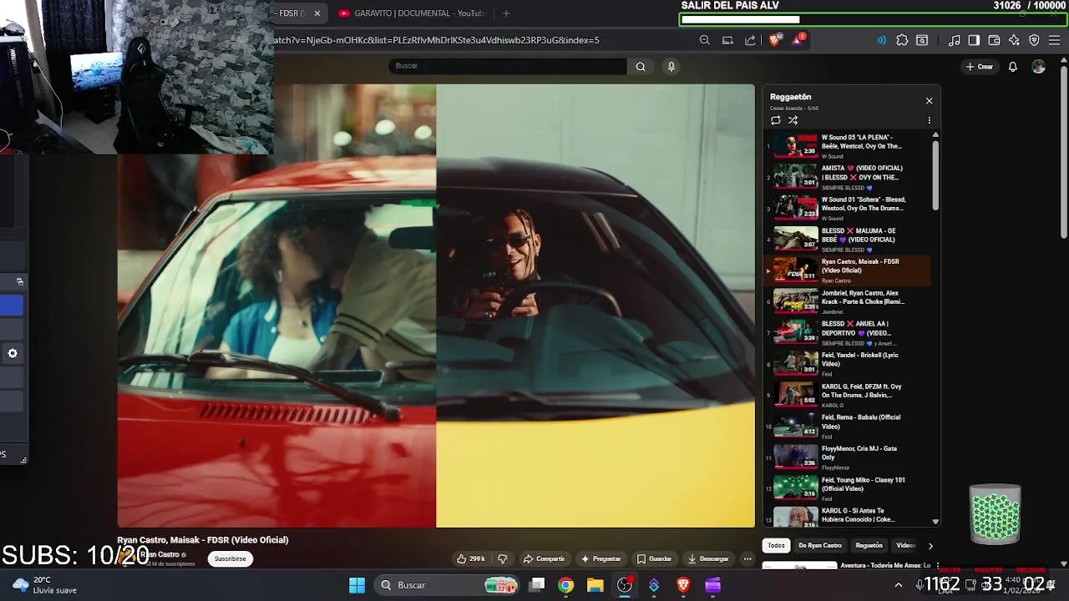Play Feid, Young Miko - Classy 101
The width and height of the screenshot is (1069, 601).
point(848,488)
